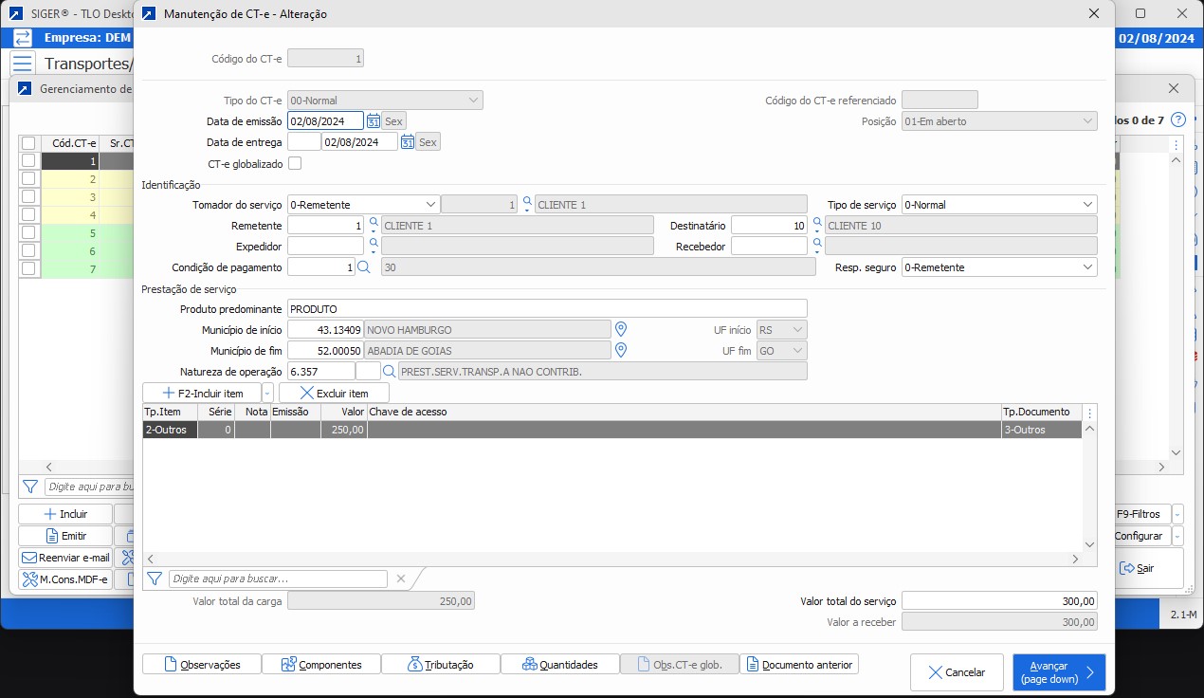Open calendar picker for Data de entrega
Viewport: 1204px width, 698px height.
[408, 142]
